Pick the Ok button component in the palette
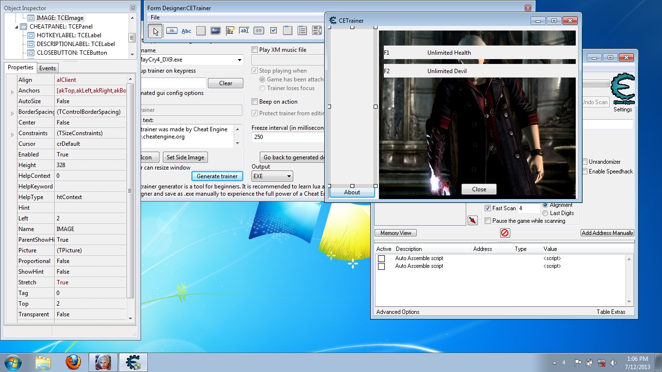 [x=172, y=31]
